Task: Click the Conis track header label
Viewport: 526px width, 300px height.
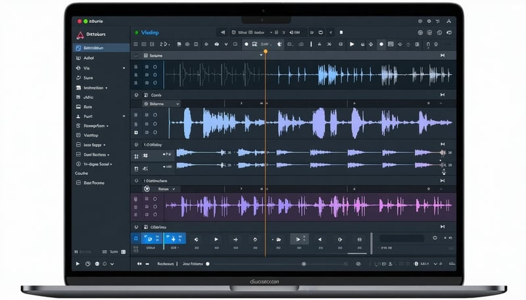Action: (x=156, y=95)
